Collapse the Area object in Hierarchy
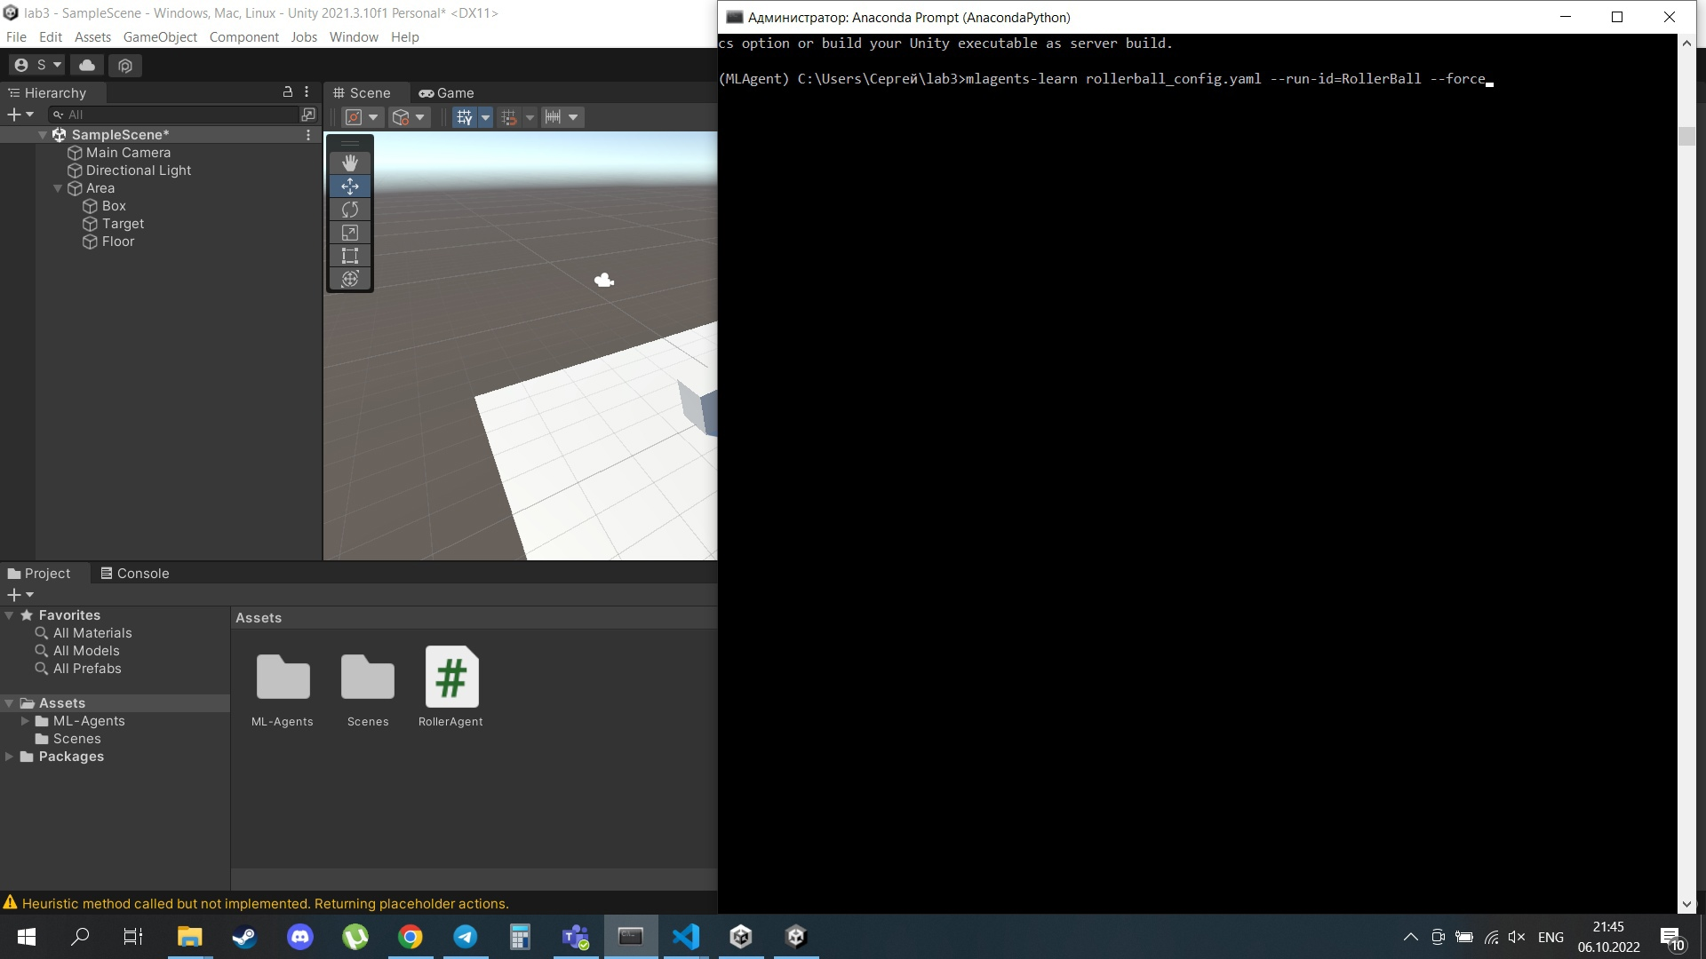This screenshot has width=1706, height=959. pos(58,188)
